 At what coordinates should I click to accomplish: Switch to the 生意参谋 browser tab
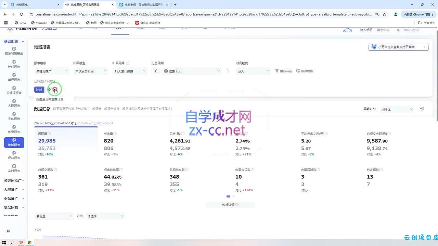pyautogui.click(x=142, y=5)
